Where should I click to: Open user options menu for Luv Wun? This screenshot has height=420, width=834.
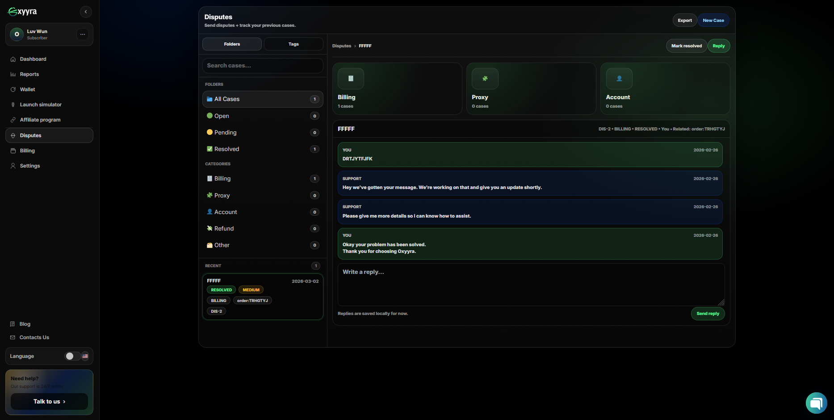[83, 34]
